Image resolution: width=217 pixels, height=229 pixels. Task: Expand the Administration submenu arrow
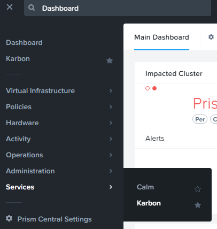(111, 171)
